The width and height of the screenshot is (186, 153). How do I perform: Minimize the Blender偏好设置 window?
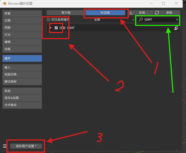coord(151,3)
